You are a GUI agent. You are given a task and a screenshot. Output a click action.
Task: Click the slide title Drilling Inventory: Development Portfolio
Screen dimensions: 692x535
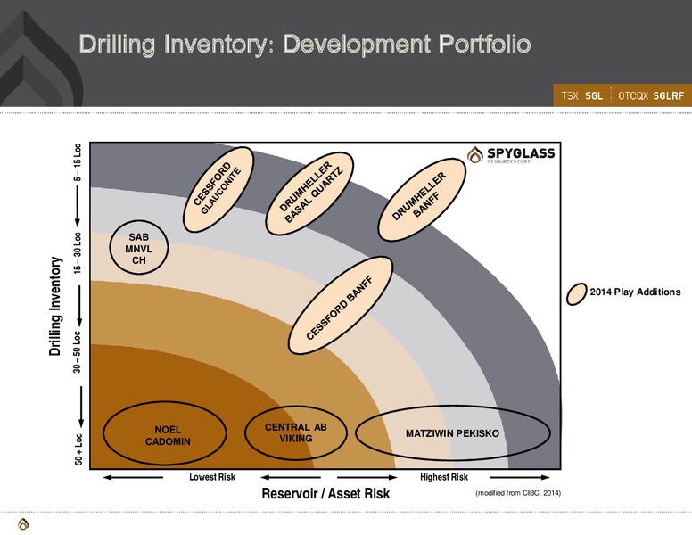coord(304,45)
